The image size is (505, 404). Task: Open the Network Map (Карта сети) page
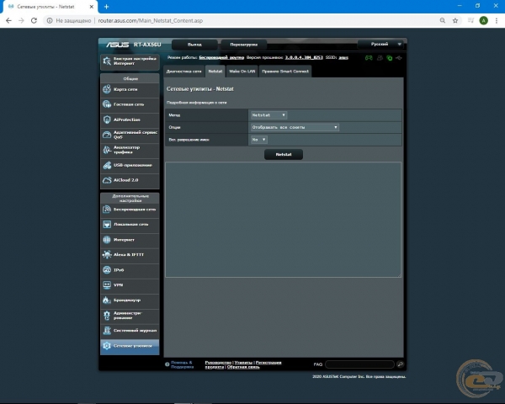(x=130, y=89)
